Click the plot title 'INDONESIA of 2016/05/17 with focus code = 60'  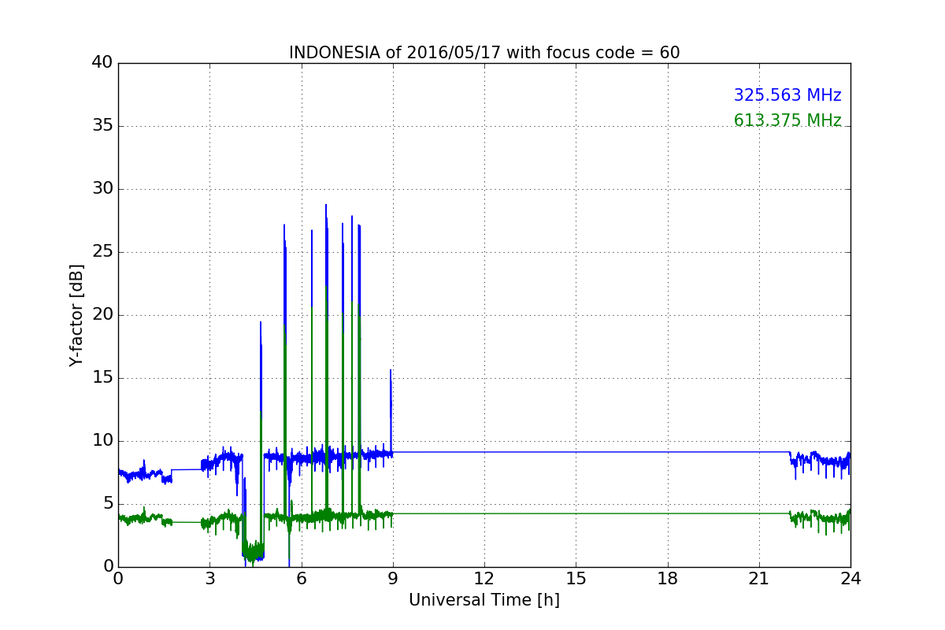pyautogui.click(x=484, y=53)
